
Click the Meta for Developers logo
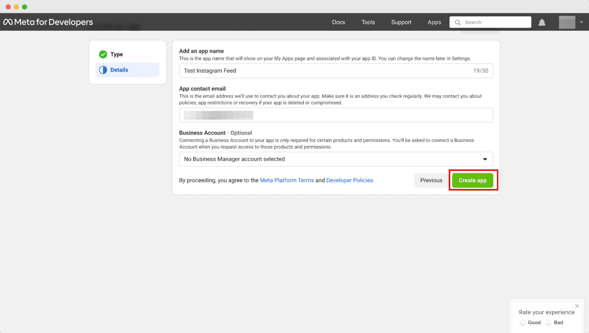click(48, 22)
